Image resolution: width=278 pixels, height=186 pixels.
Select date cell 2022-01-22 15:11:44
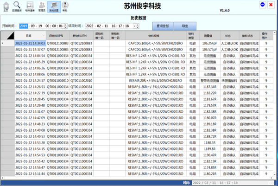[x=30, y=174]
